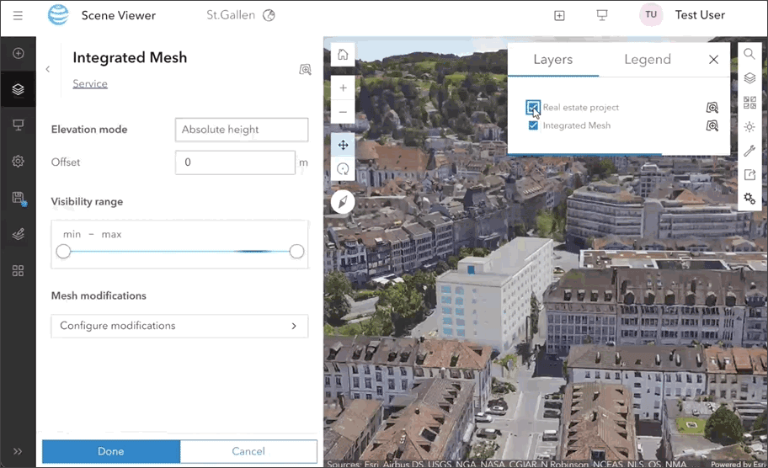The width and height of the screenshot is (768, 468).
Task: Click the min visibility range slider handle
Action: tap(63, 252)
